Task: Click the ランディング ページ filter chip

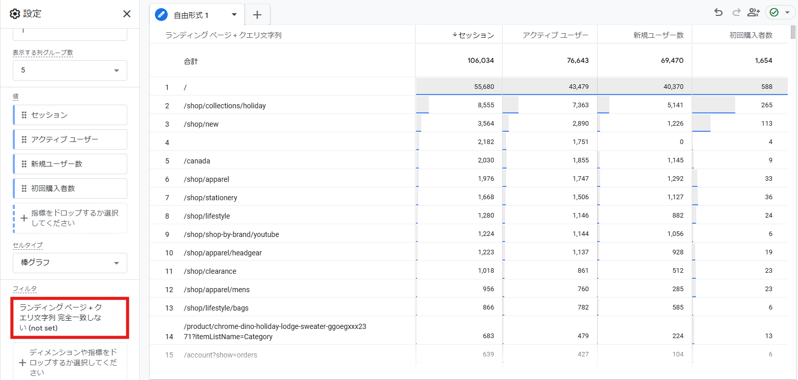Action: point(69,317)
